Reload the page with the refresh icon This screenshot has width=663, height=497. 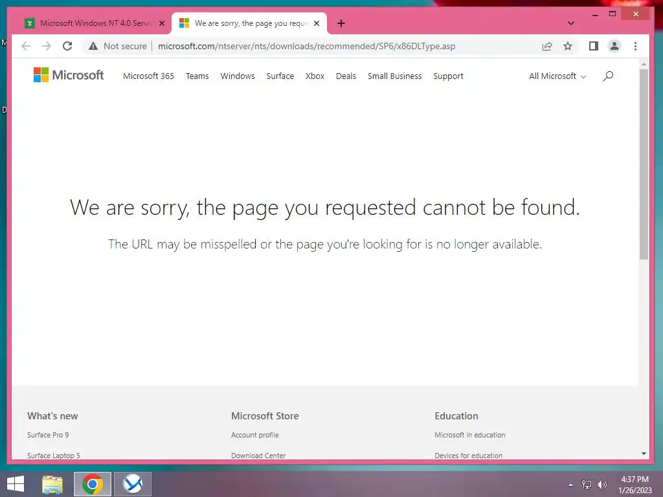tap(67, 46)
